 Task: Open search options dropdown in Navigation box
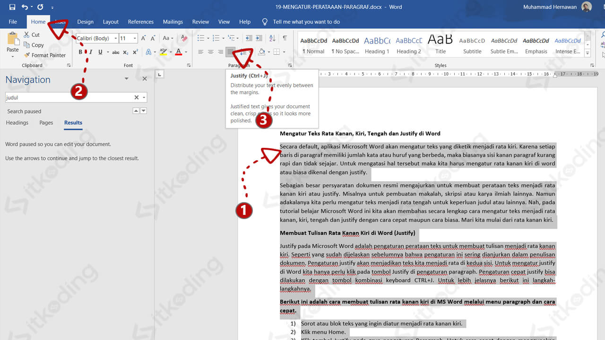tap(144, 97)
